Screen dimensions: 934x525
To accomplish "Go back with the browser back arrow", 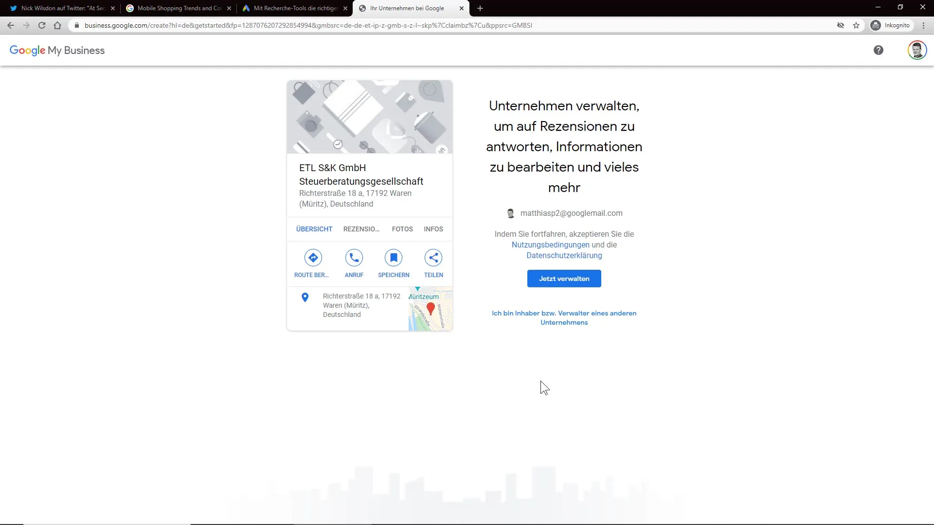I will (x=11, y=25).
